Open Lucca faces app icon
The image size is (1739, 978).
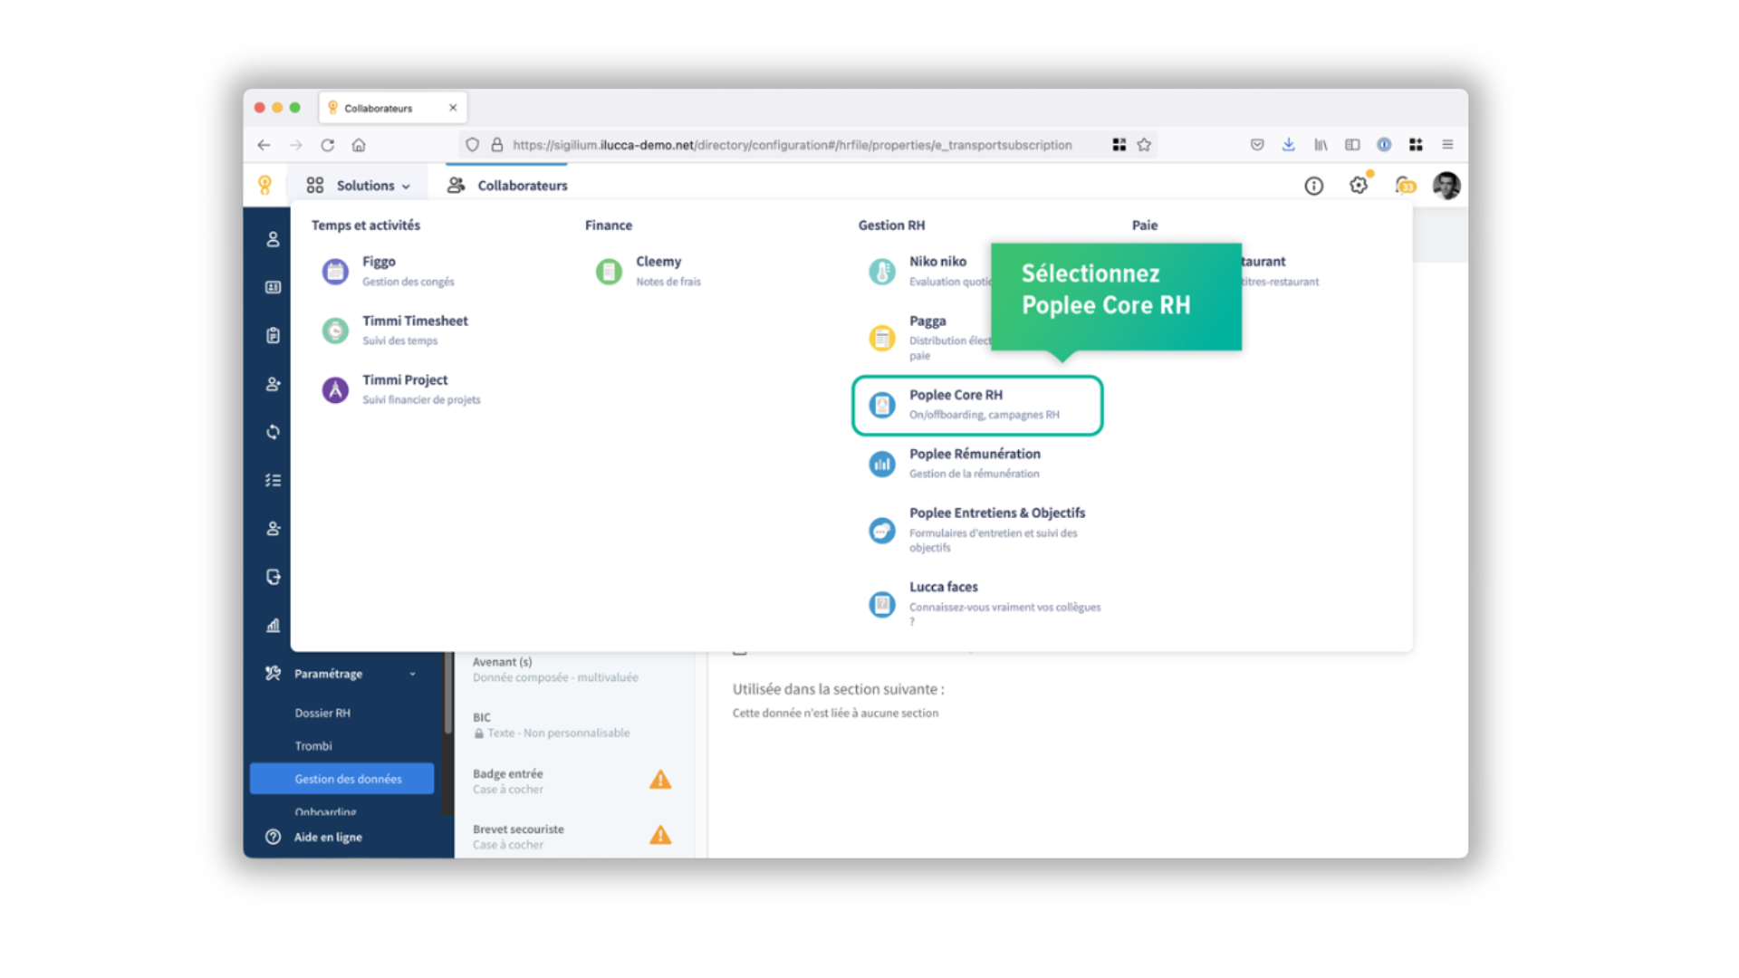click(x=881, y=604)
